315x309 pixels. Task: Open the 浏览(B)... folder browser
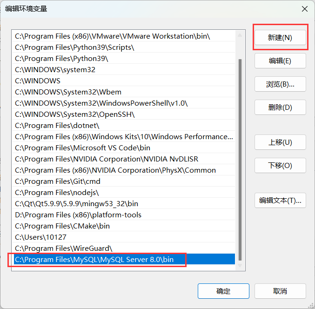(280, 84)
